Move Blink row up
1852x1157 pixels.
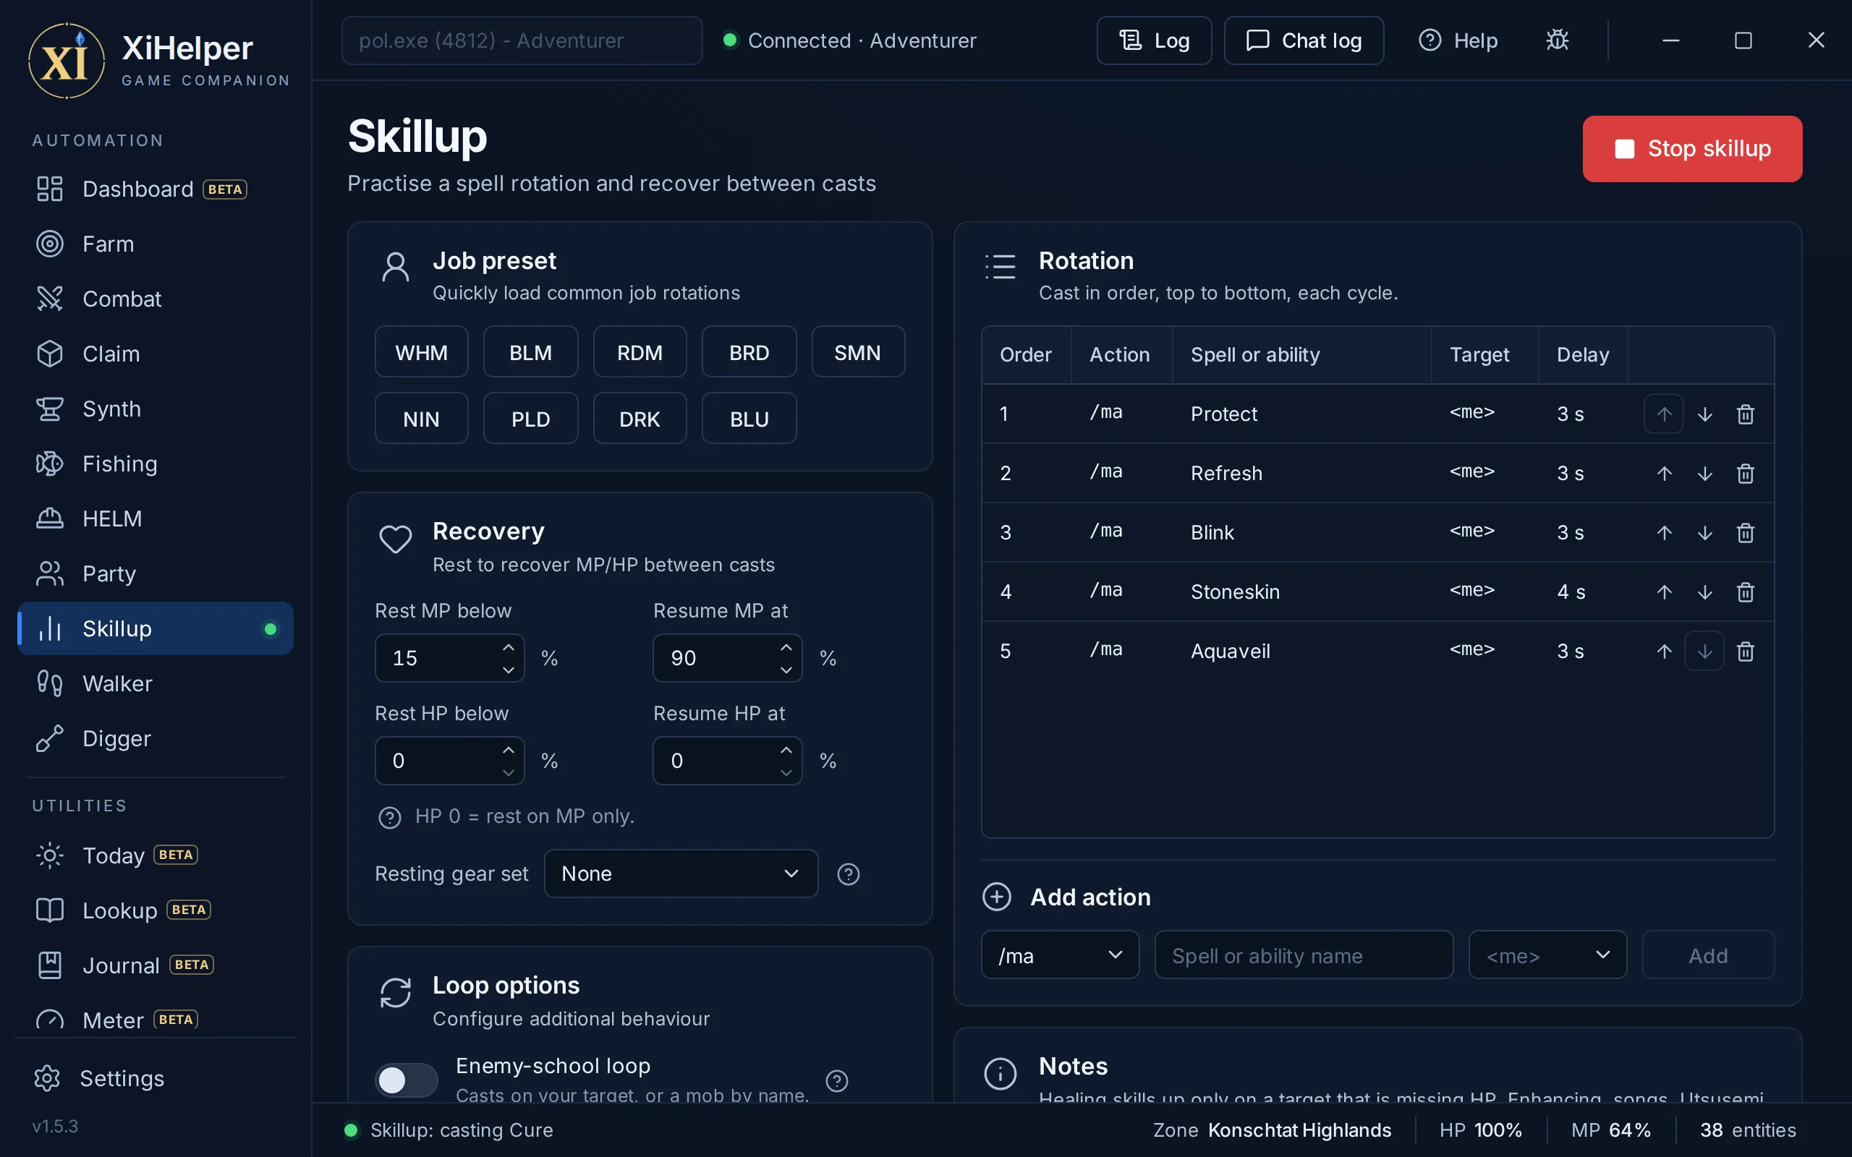point(1664,533)
